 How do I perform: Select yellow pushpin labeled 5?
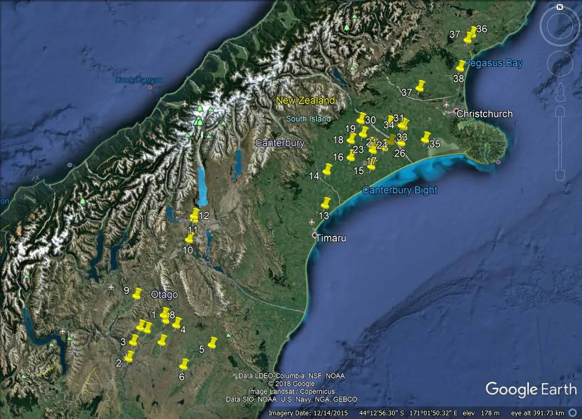(212, 343)
